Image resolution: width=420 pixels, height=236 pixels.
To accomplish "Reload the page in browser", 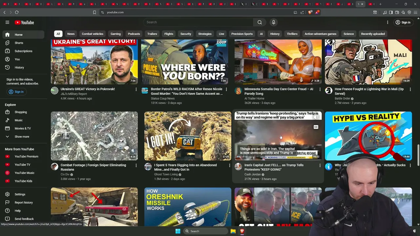I will [x=17, y=12].
